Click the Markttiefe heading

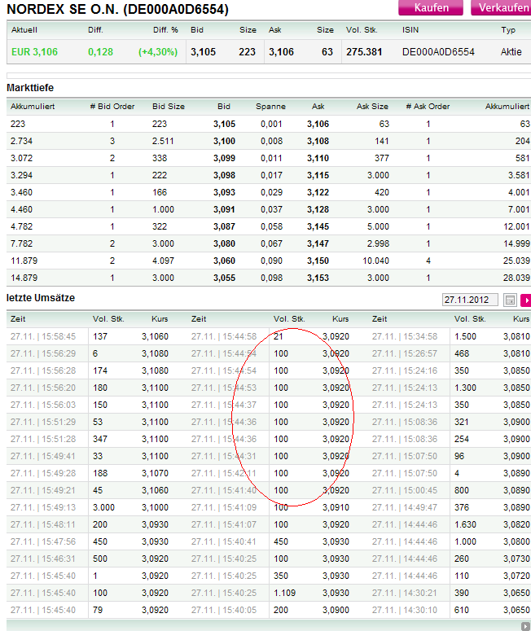[x=30, y=88]
